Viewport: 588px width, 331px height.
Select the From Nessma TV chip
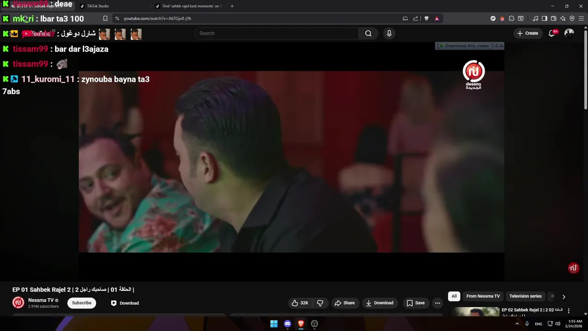[483, 296]
